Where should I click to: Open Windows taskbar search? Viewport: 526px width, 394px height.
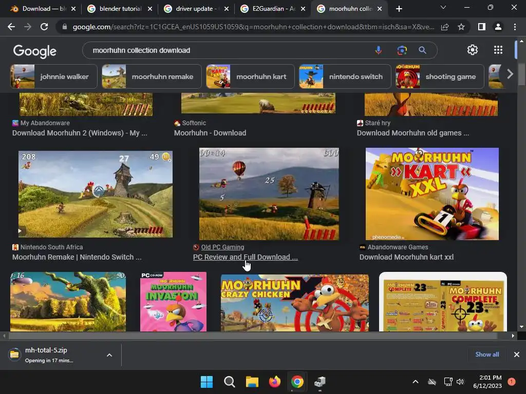(230, 382)
